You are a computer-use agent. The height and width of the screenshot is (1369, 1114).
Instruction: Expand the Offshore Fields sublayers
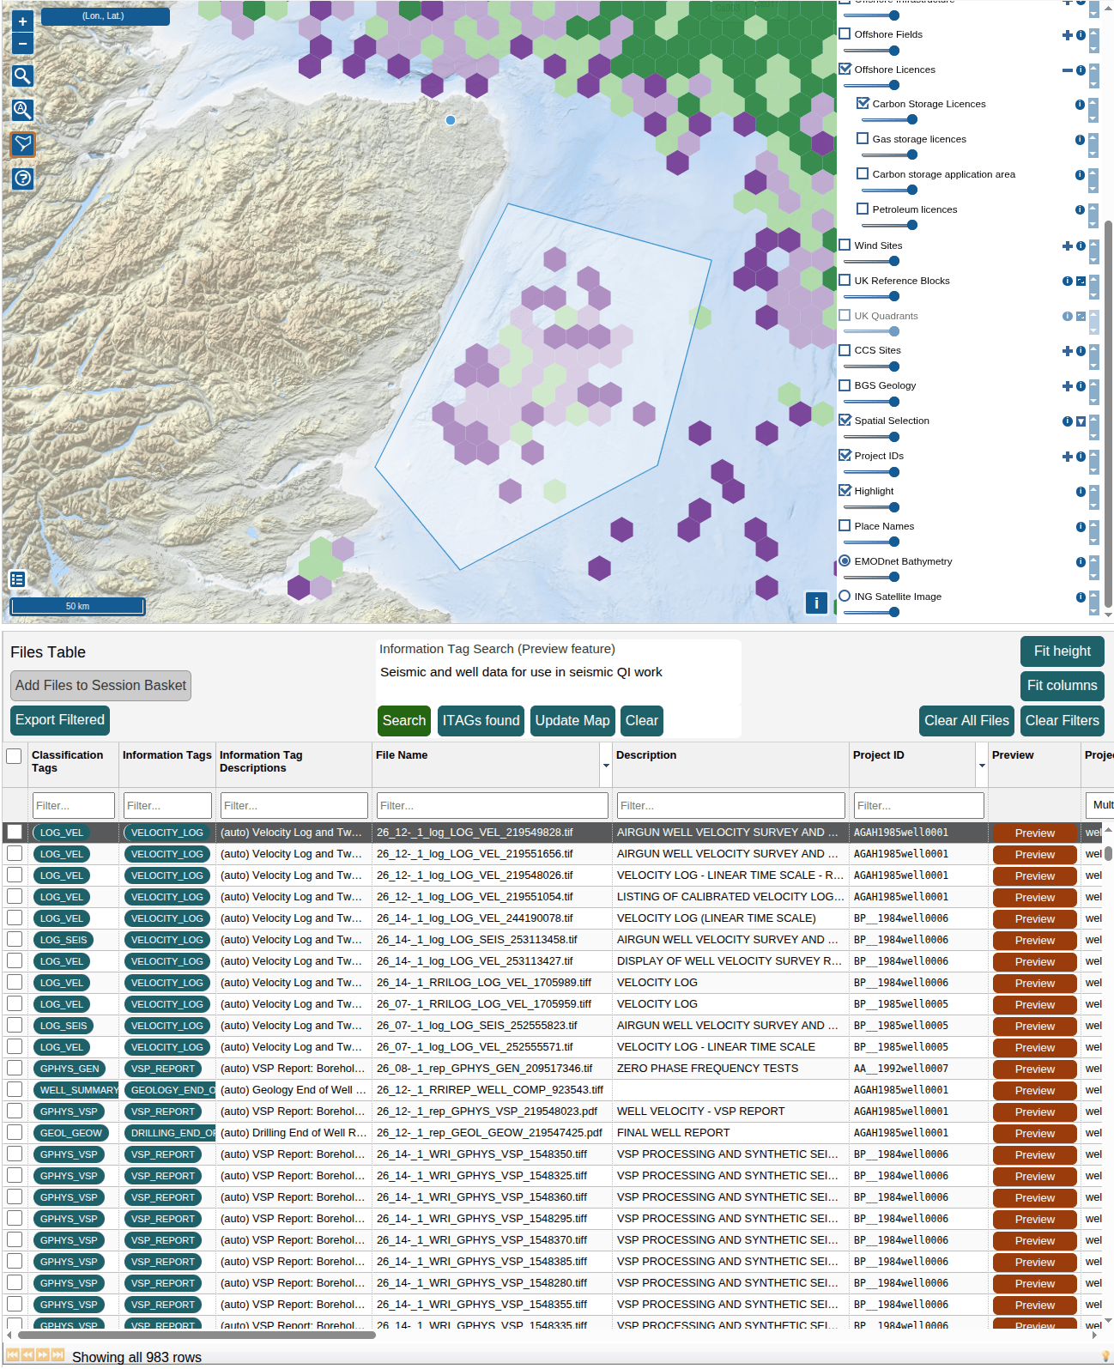click(1068, 35)
